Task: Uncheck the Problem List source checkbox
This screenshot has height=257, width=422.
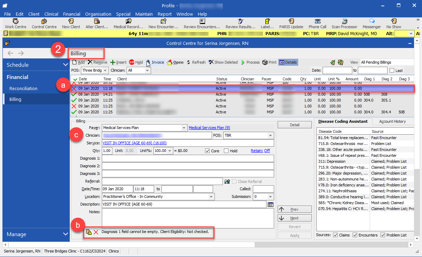Action: click(383, 235)
